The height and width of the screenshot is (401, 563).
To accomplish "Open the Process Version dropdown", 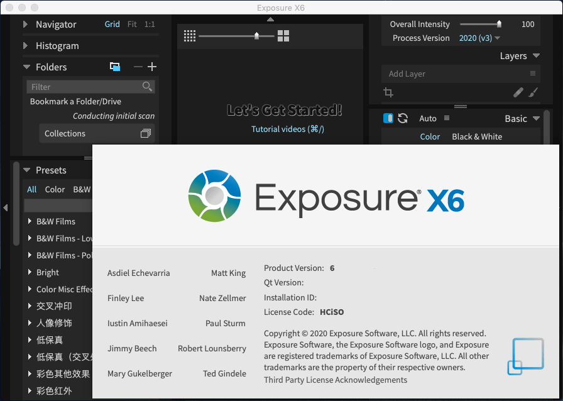I will pos(479,38).
